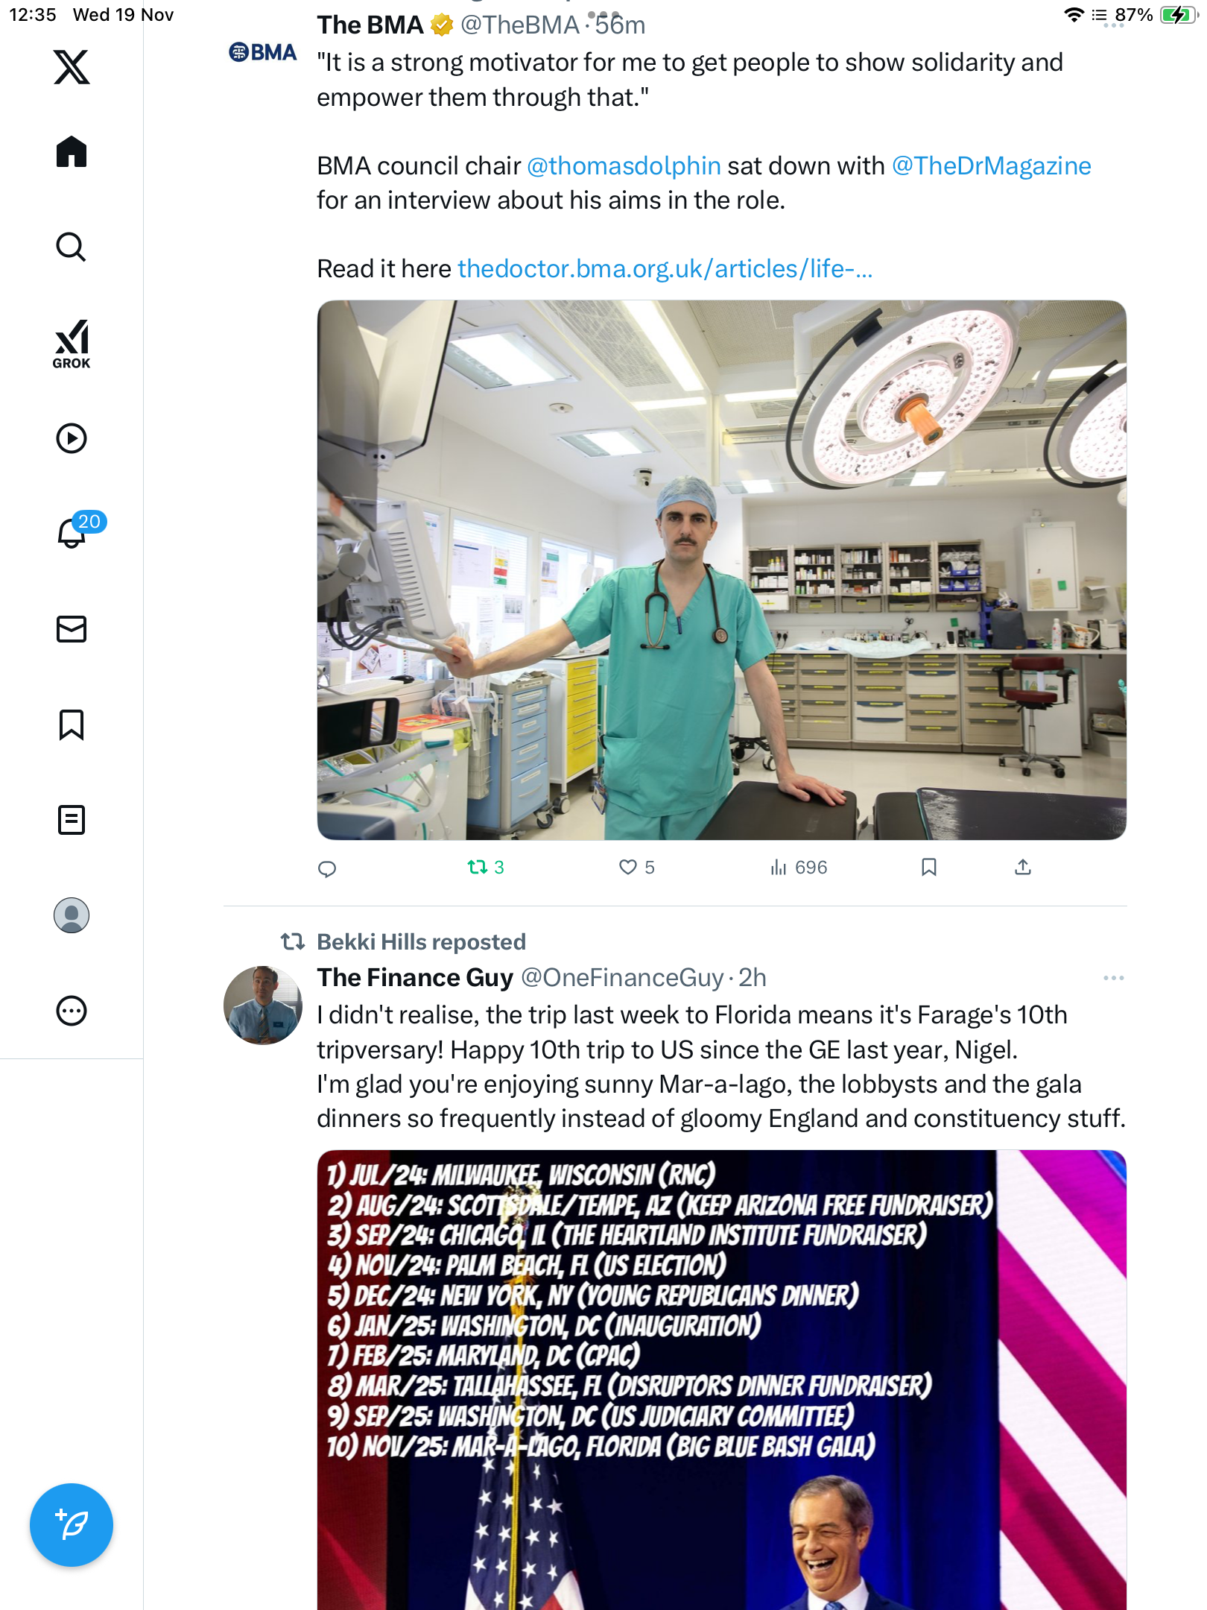1207x1610 pixels.
Task: Open Notifications bell with 20 badge
Action: tap(73, 532)
